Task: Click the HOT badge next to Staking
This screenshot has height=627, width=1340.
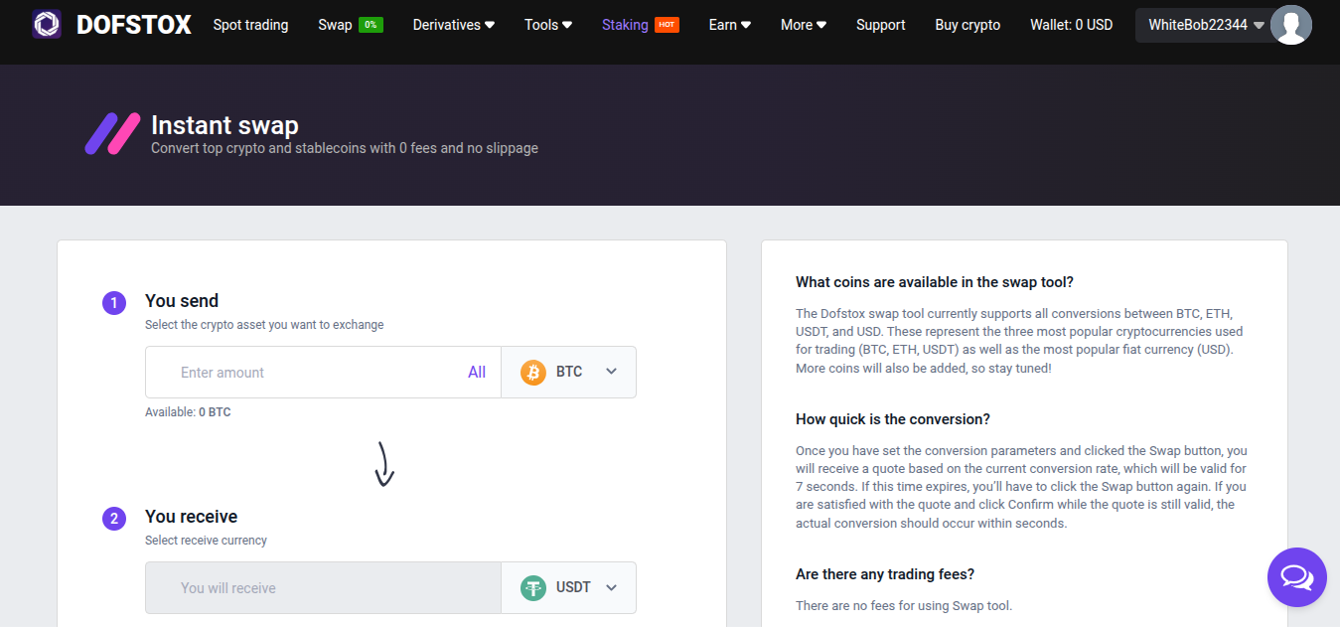Action: click(x=667, y=25)
